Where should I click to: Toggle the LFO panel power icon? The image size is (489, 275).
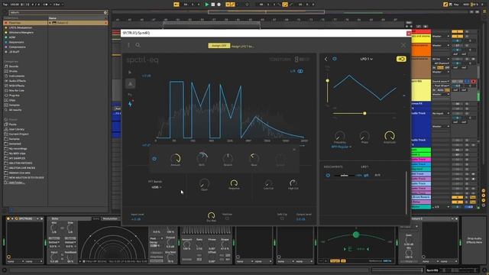[x=335, y=59]
